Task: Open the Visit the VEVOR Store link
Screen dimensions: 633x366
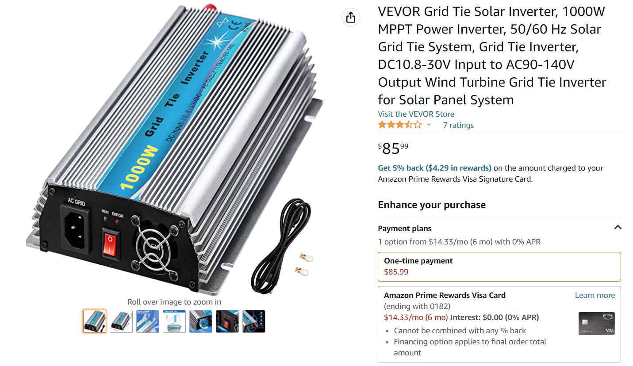Action: tap(416, 114)
